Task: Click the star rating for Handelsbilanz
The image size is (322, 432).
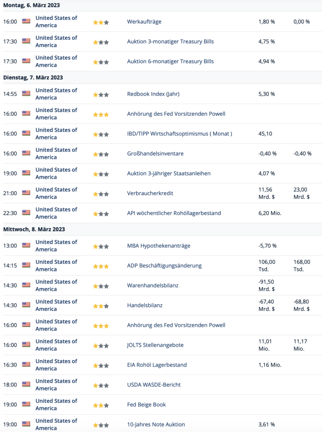Action: pyautogui.click(x=101, y=306)
